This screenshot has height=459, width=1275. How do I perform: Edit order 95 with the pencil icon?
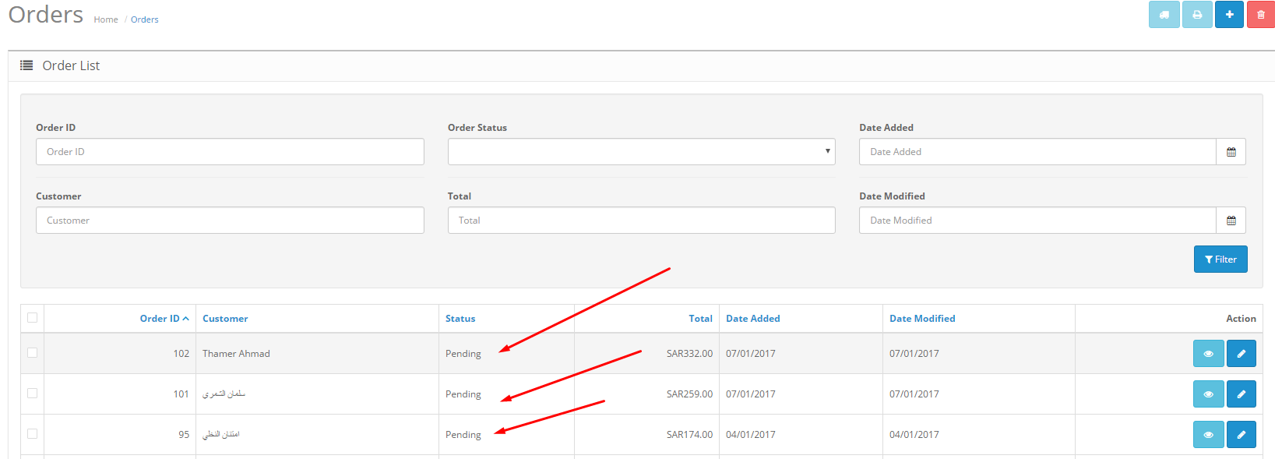1242,435
